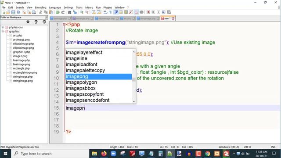Open the Macro menu

(x=89, y=7)
